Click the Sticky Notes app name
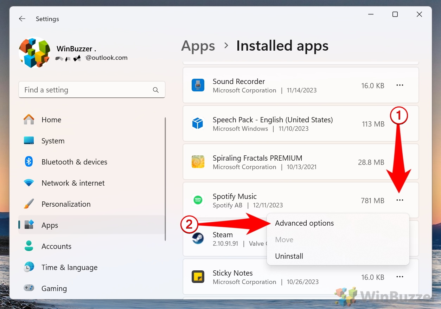441x309 pixels. [233, 273]
